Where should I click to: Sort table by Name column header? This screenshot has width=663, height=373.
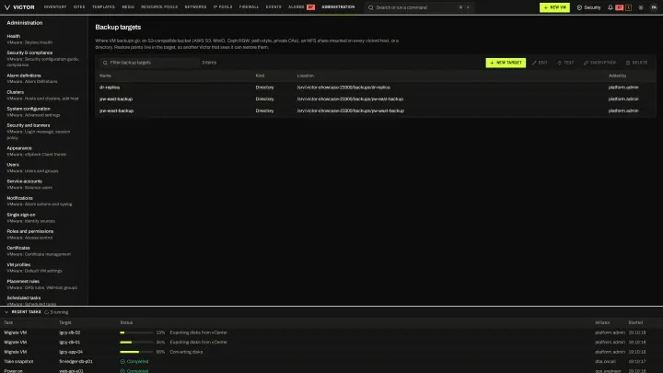(x=105, y=76)
